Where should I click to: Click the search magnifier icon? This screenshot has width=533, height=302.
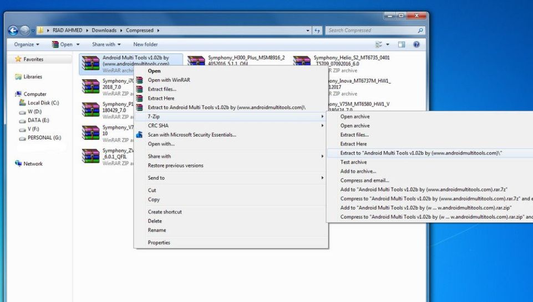(420, 30)
